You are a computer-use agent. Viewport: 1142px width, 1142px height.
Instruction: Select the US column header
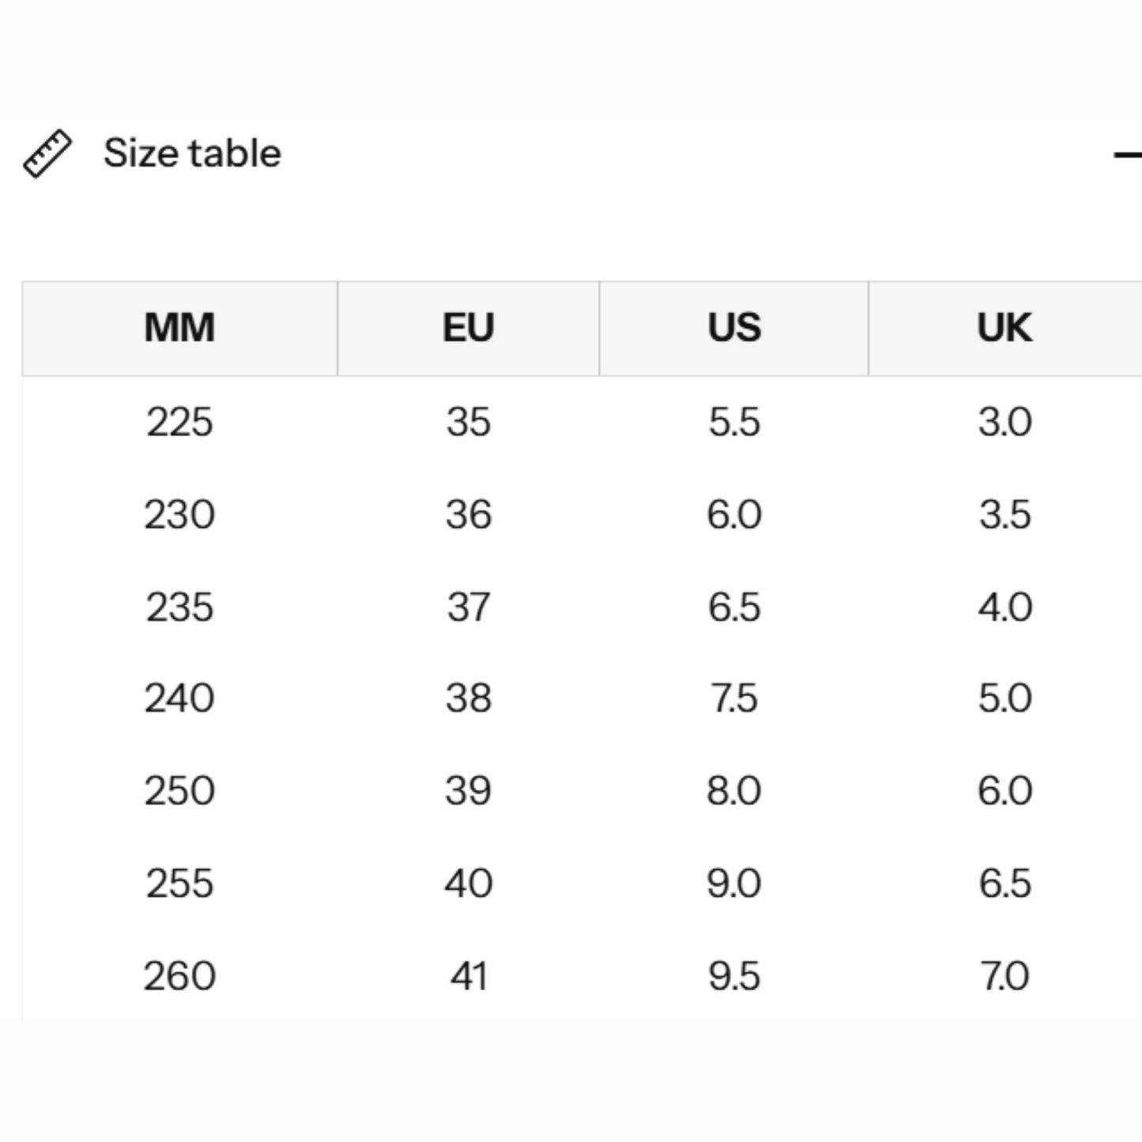[734, 328]
